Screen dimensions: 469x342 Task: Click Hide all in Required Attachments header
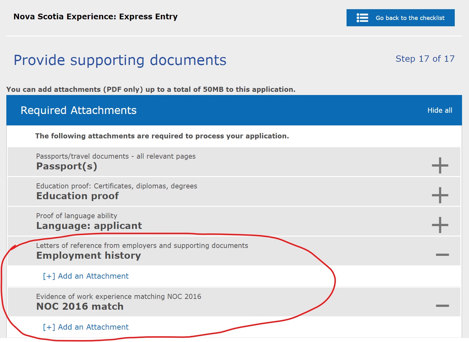(x=440, y=110)
